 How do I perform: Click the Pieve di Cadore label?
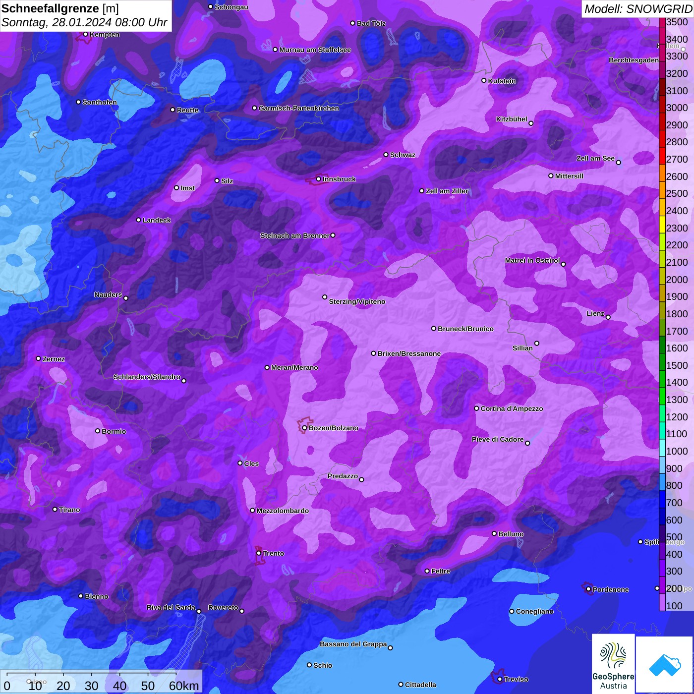[x=498, y=439]
